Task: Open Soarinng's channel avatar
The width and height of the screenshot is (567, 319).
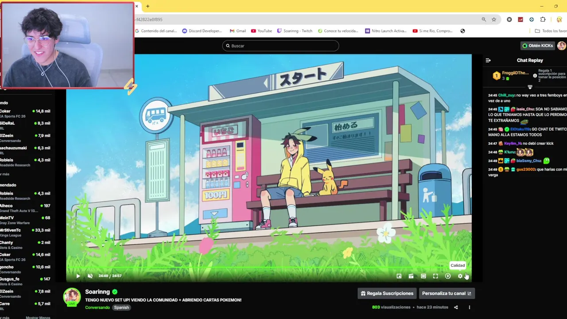Action: [x=72, y=297]
